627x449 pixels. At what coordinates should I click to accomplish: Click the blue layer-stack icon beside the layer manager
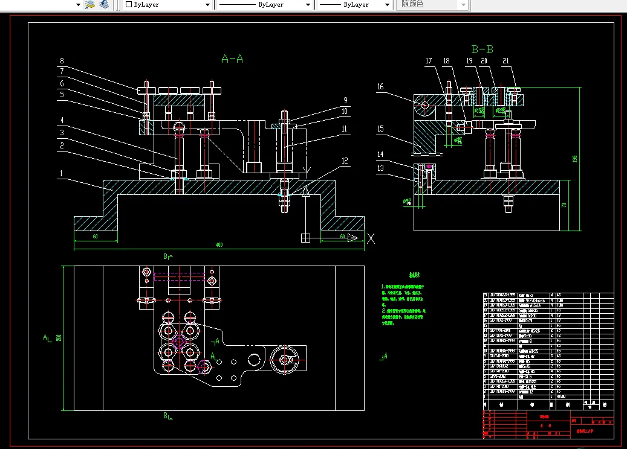pyautogui.click(x=104, y=5)
